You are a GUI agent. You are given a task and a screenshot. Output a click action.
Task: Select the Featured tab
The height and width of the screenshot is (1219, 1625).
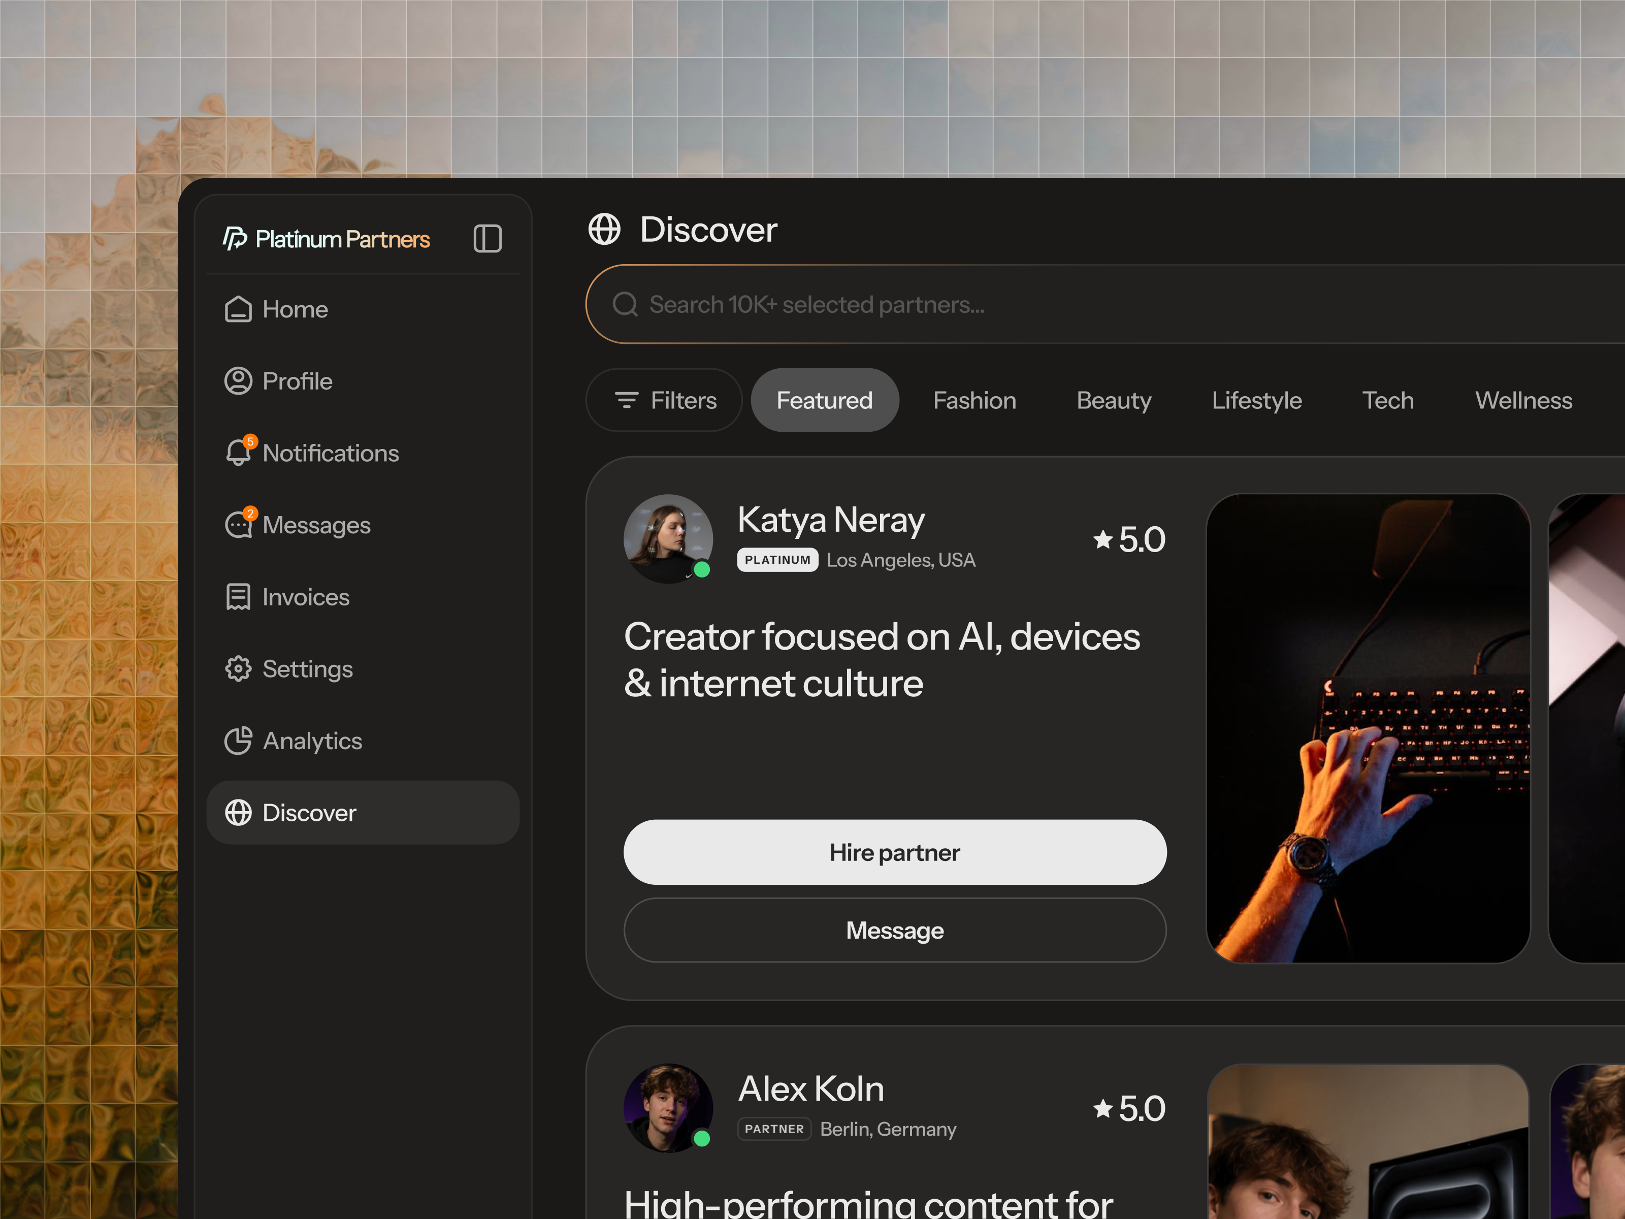pyautogui.click(x=824, y=400)
